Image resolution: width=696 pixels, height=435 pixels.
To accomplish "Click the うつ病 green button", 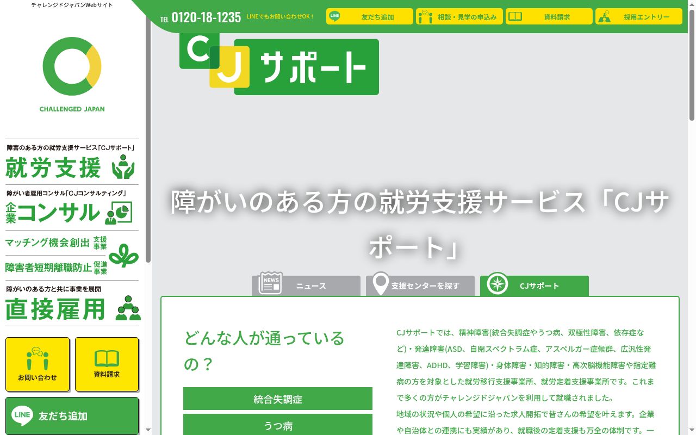I will tap(278, 425).
